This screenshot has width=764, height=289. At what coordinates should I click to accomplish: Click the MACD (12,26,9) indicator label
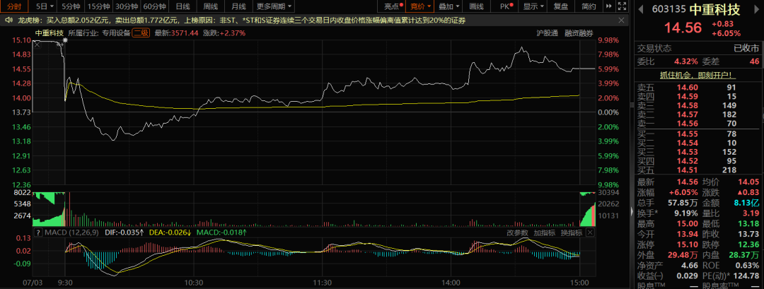[x=72, y=232]
